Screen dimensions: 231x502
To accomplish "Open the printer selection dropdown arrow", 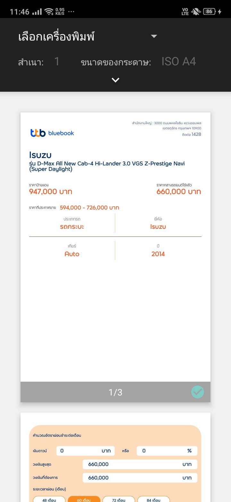I will pyautogui.click(x=154, y=36).
